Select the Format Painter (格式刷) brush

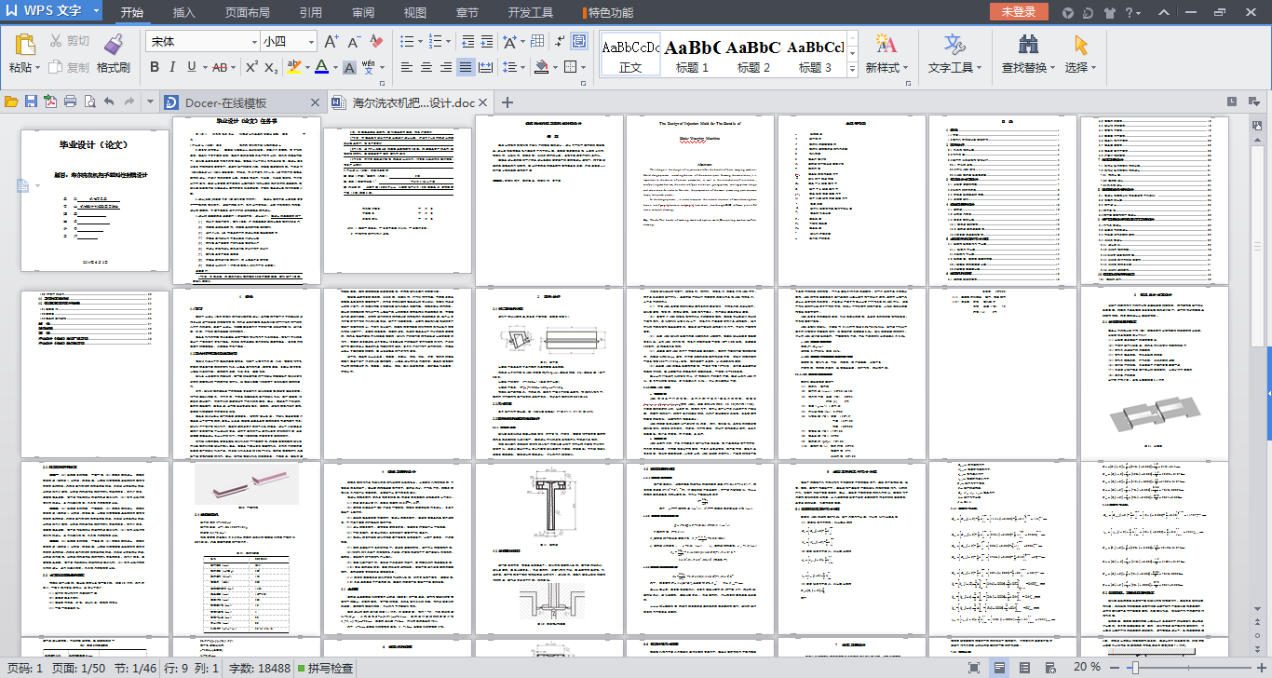[x=114, y=53]
